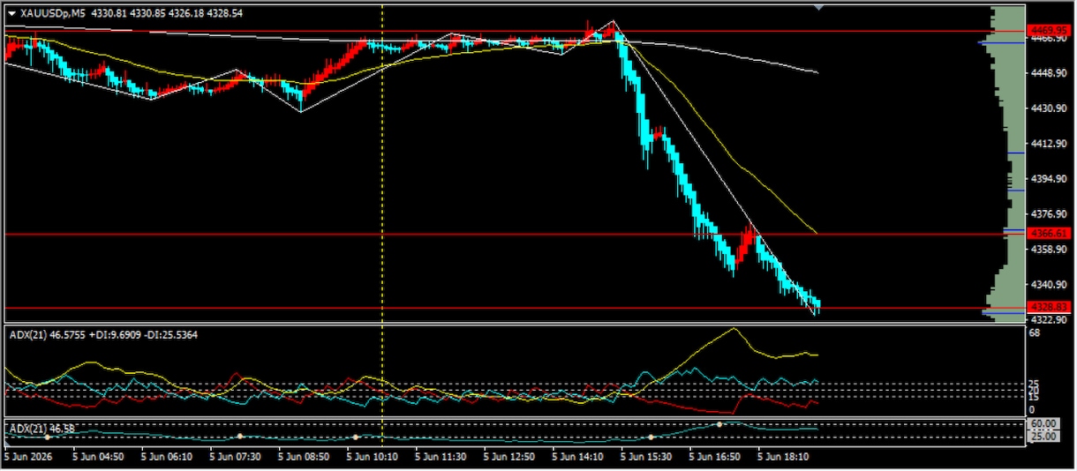The width and height of the screenshot is (1077, 471).
Task: Select the grey moving average line end
Action: pos(817,72)
